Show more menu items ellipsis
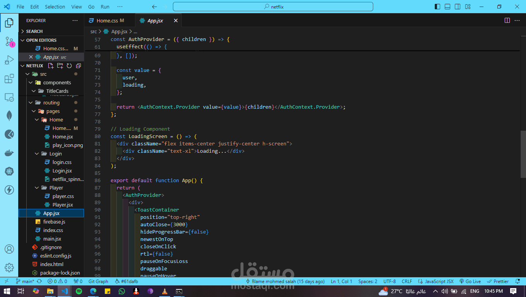 click(x=120, y=7)
